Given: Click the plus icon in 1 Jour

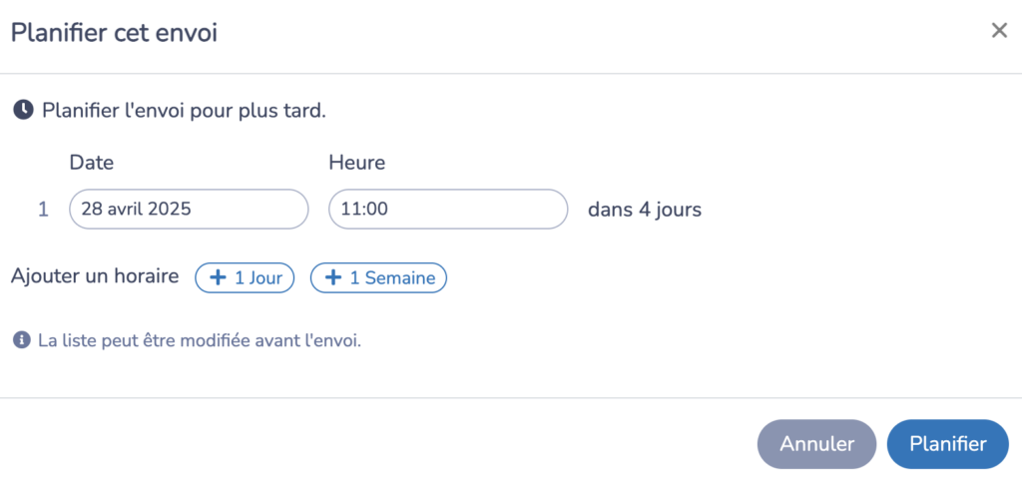Looking at the screenshot, I should 218,278.
